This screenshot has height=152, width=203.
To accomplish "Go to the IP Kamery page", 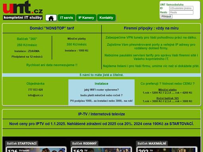I will tap(86, 18).
